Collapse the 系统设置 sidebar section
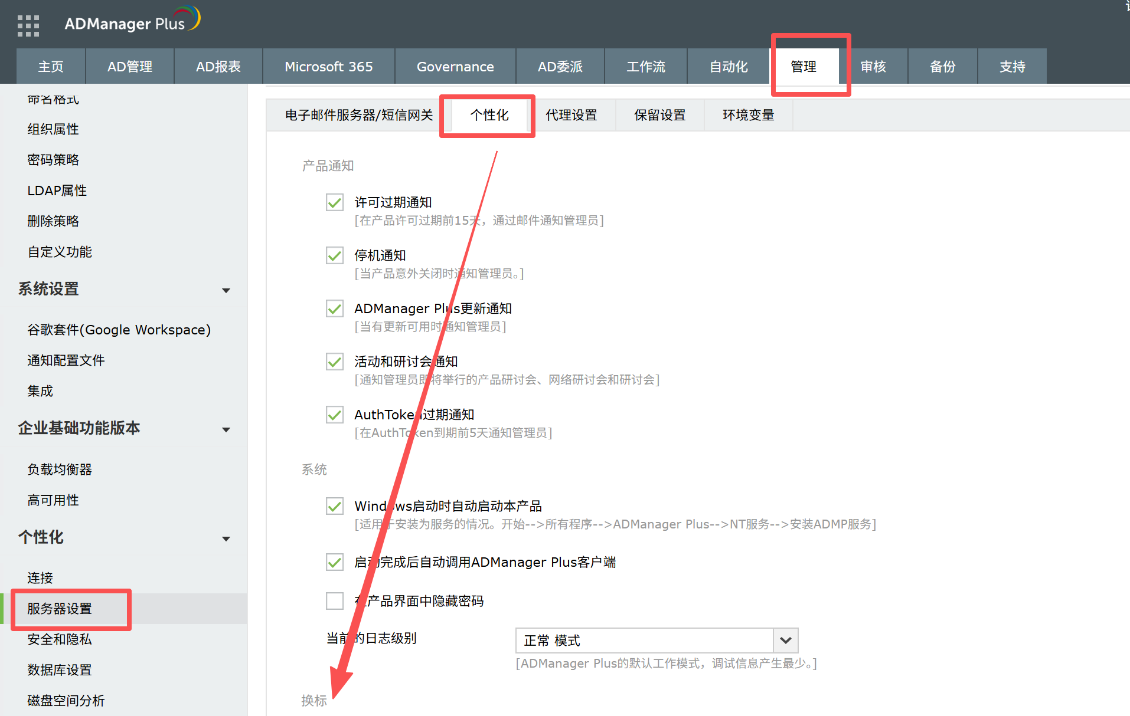 point(226,290)
